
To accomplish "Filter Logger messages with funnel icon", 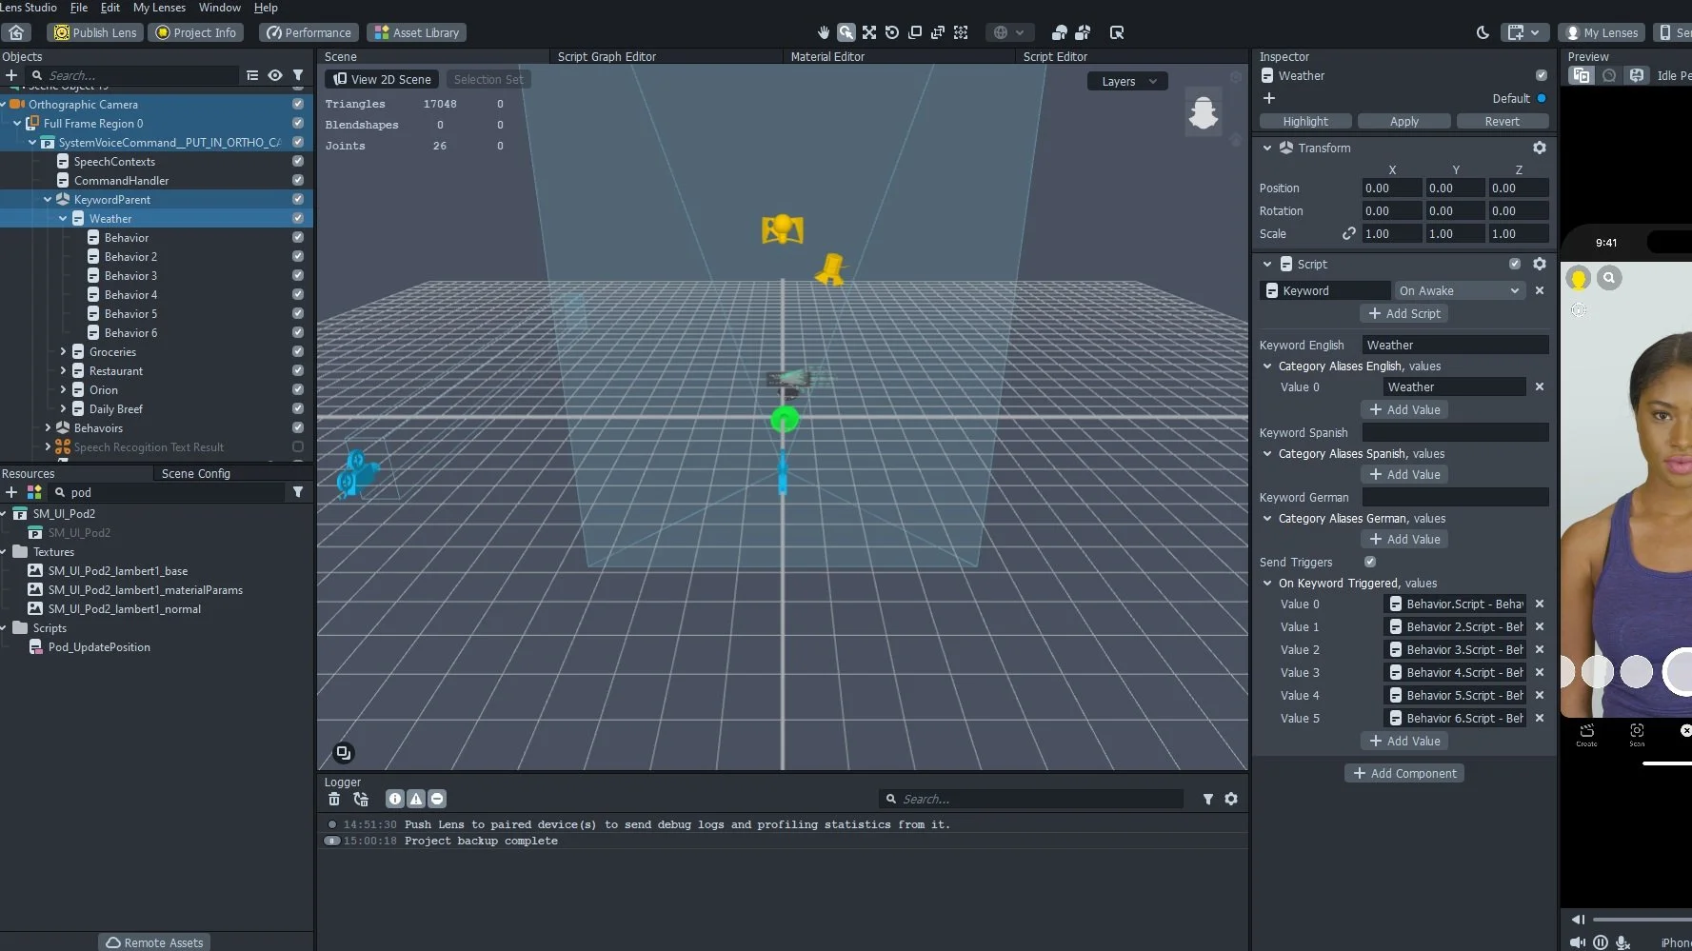I will coord(1208,800).
